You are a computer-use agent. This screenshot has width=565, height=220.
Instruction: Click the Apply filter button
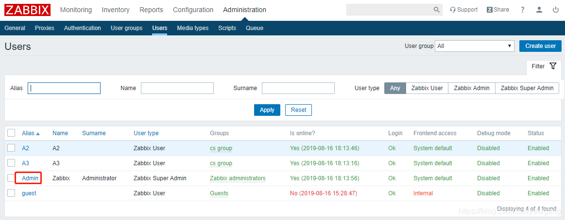(267, 110)
